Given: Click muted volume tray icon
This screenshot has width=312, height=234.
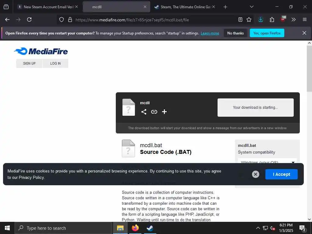Looking at the screenshot, I should coord(272,228).
